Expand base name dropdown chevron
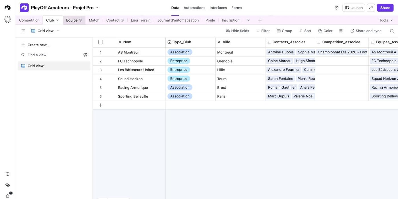Viewport: 398px width, 199px height. click(97, 8)
